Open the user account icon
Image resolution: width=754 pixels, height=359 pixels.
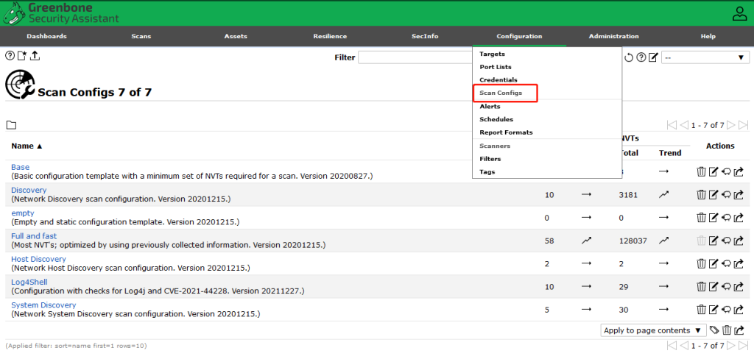[739, 13]
